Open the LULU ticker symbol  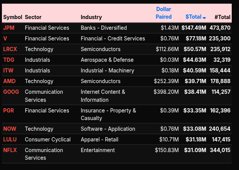click(x=10, y=140)
